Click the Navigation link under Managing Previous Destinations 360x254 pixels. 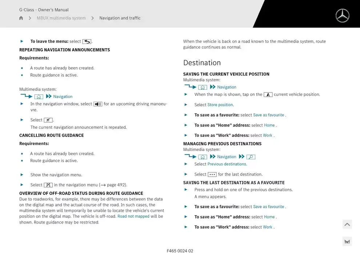227,157
